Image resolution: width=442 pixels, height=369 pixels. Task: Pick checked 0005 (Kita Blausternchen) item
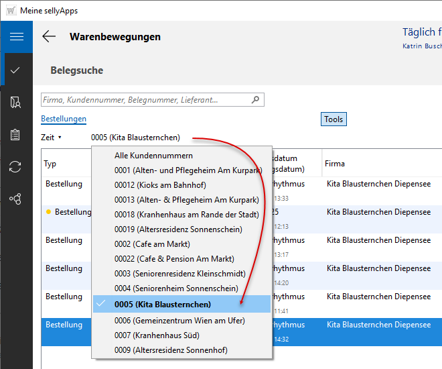coord(162,305)
